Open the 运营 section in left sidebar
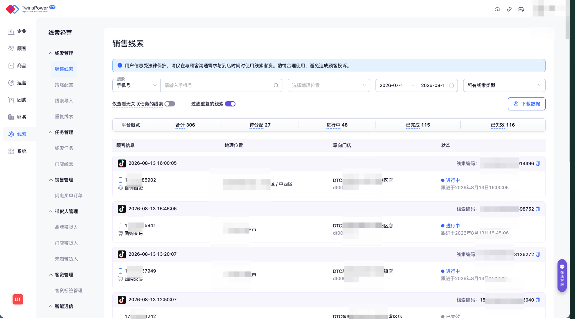 point(18,83)
